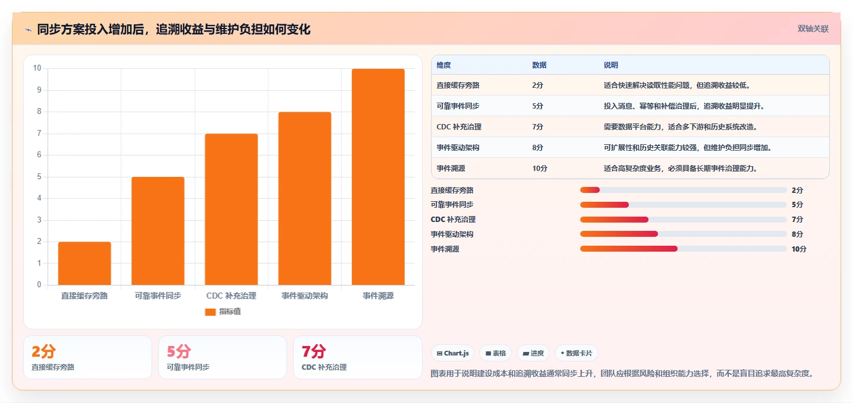Image resolution: width=853 pixels, height=403 pixels.
Task: Click the footer note starting 图表用于说明
Action: 622,373
